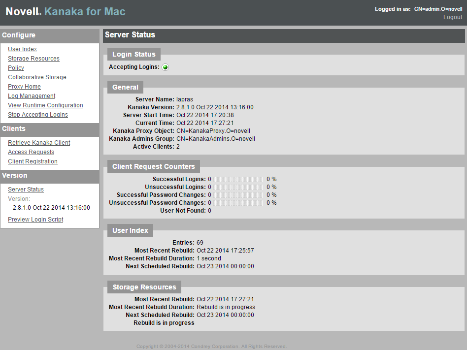
Task: View Access Requests
Action: (x=31, y=152)
